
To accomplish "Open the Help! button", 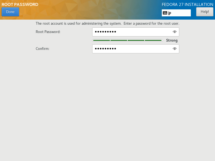I will pyautogui.click(x=205, y=12).
